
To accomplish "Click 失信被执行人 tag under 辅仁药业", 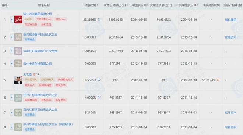I will coord(43,19).
